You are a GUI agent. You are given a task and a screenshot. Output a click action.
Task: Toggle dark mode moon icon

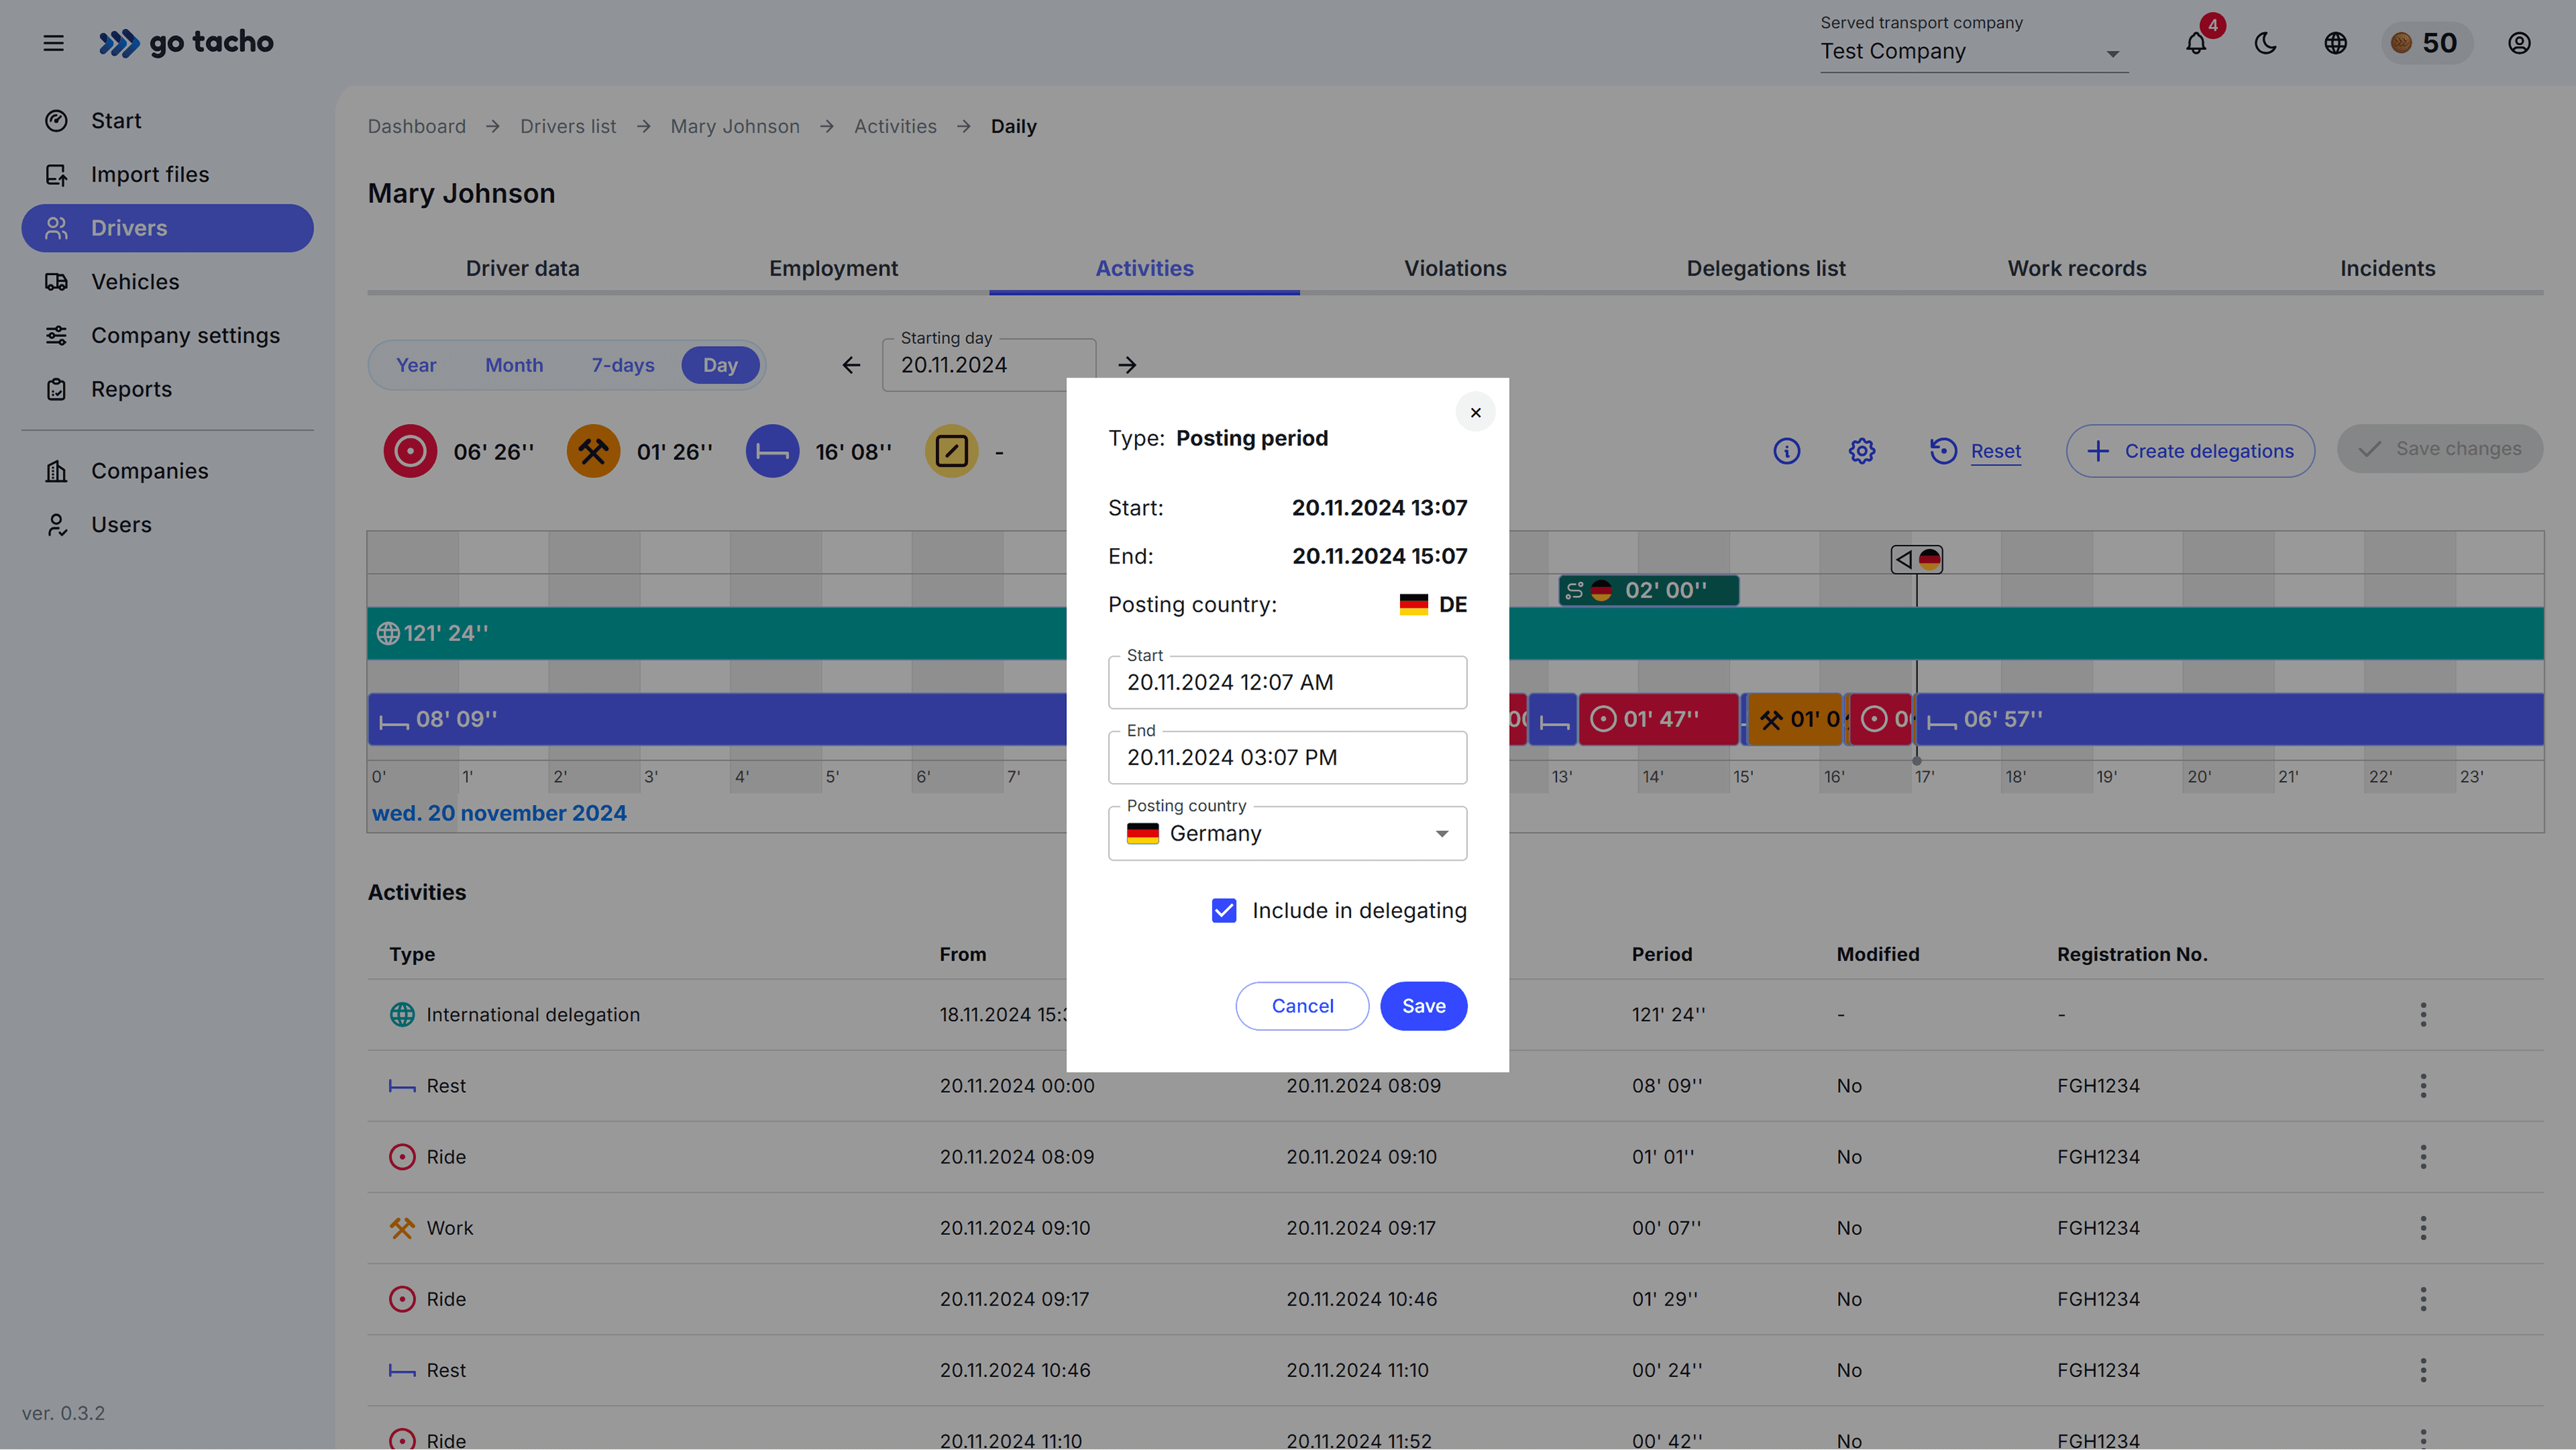[2266, 43]
